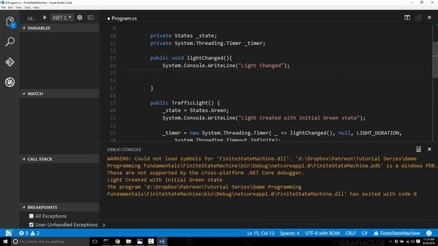This screenshot has height=246, width=438.
Task: Close the Debug Console panel
Action: pos(429,149)
